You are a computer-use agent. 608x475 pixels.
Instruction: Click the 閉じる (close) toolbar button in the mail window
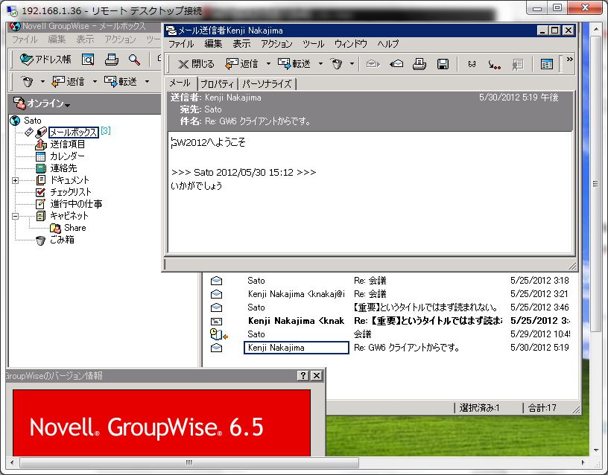click(x=196, y=64)
